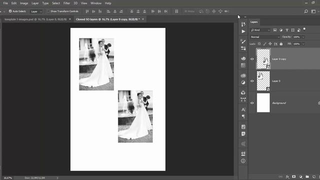
Task: Toggle the layer filtering on/off switch
Action: pos(304,29)
